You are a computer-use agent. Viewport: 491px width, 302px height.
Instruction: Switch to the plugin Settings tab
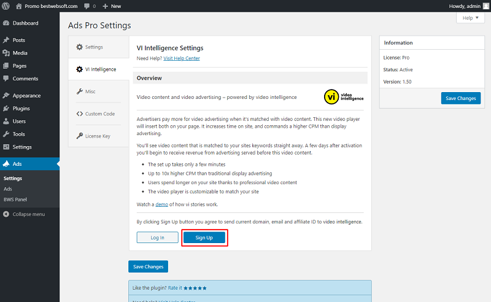click(x=98, y=47)
